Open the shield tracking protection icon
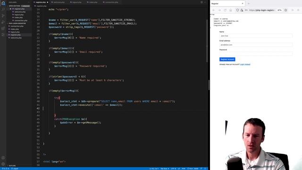Image resolution: width=302 pixels, height=170 pixels. pyautogui.click(x=237, y=10)
